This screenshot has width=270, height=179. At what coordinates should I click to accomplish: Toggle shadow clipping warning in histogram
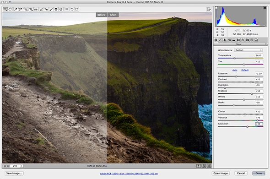coord(216,8)
